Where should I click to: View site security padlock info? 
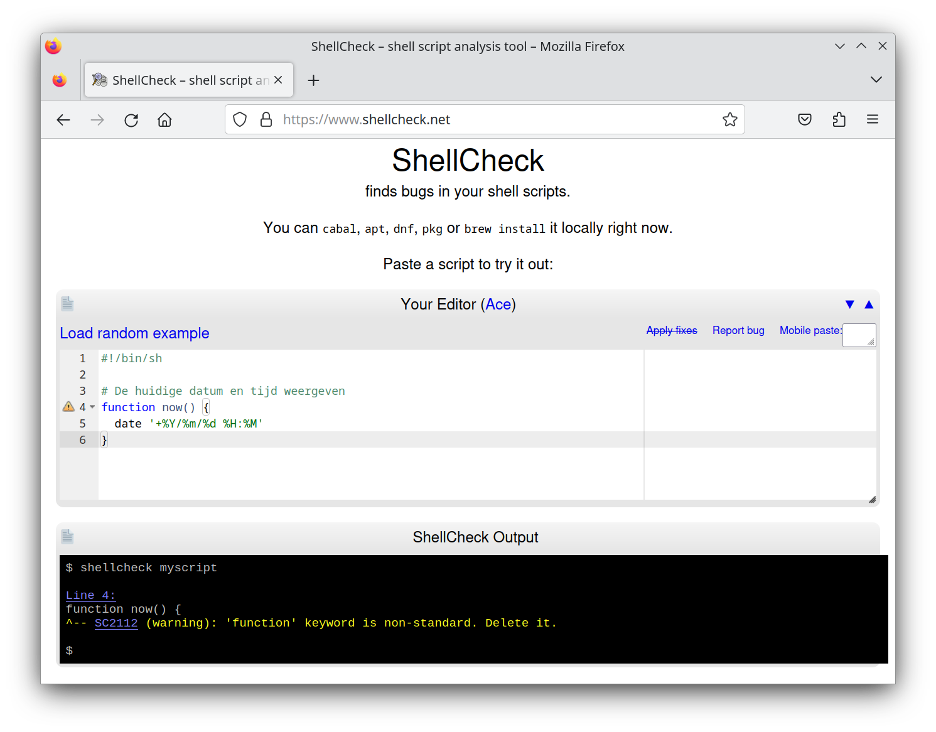266,119
